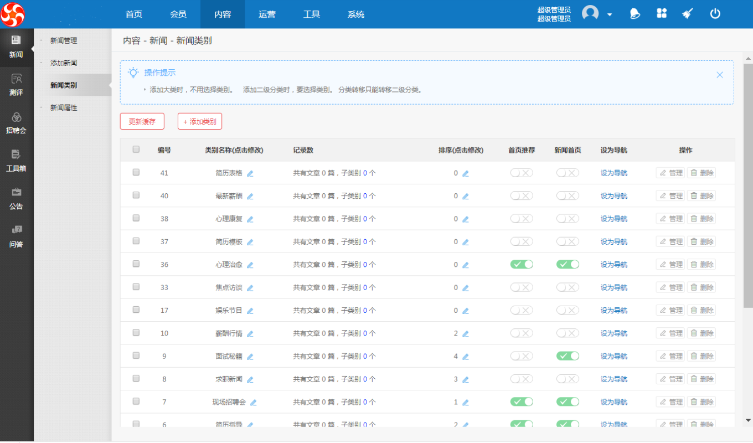
Task: Open the notifications bell icon
Action: point(635,13)
